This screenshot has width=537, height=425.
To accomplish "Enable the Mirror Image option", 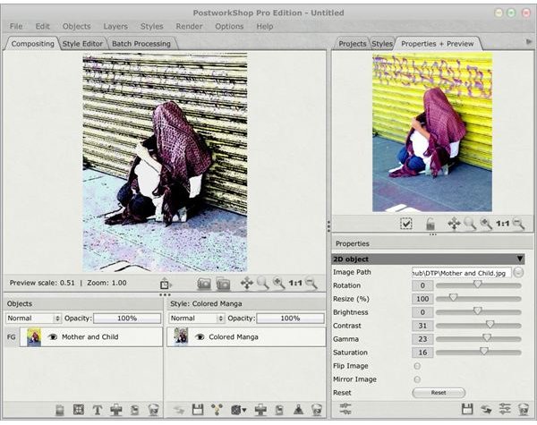I will pyautogui.click(x=417, y=379).
